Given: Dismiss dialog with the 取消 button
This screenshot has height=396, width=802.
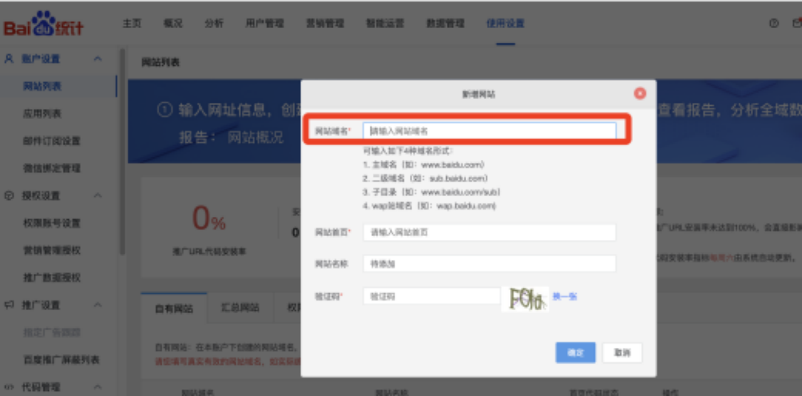Looking at the screenshot, I should click(622, 352).
